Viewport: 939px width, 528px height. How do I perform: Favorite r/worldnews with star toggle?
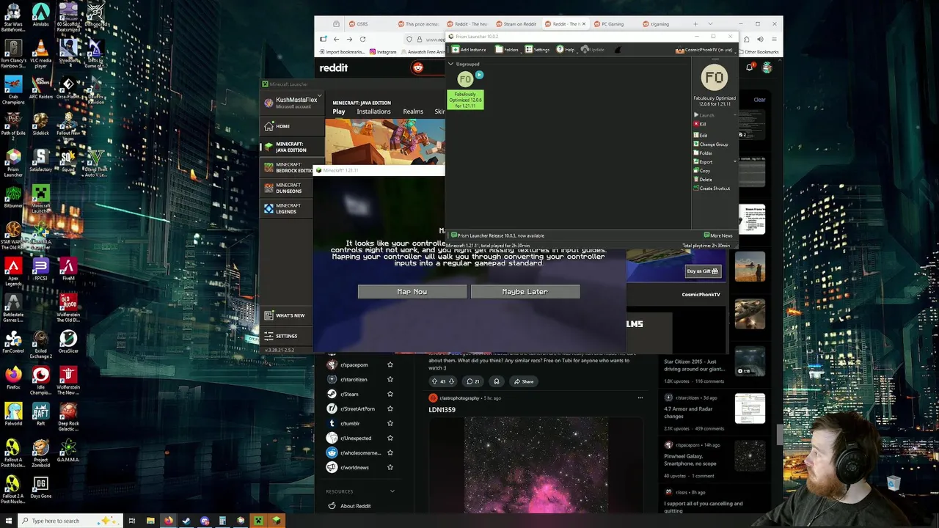(x=390, y=467)
